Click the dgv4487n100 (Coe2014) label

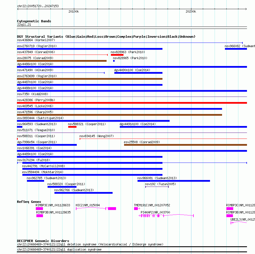click(x=35, y=82)
